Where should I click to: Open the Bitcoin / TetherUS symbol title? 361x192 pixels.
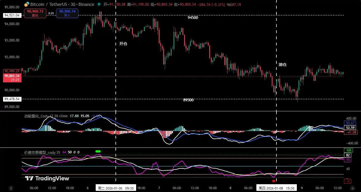62,4
